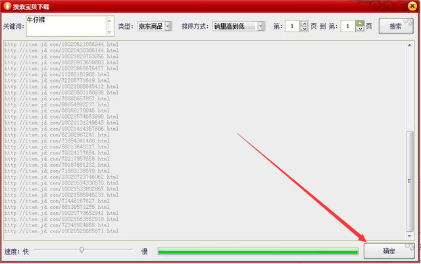Select URL ending 72346924868.html
The width and height of the screenshot is (421, 264).
[x=57, y=225]
